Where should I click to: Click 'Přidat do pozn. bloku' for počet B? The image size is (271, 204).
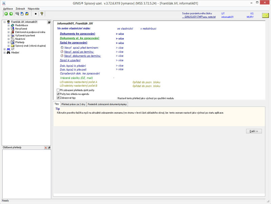(146, 86)
